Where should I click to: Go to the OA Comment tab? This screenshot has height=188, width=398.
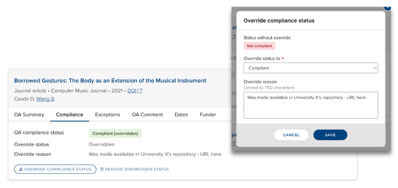pos(147,115)
